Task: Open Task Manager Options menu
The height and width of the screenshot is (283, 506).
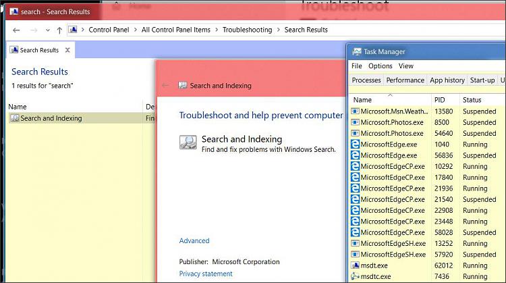Action: (381, 66)
